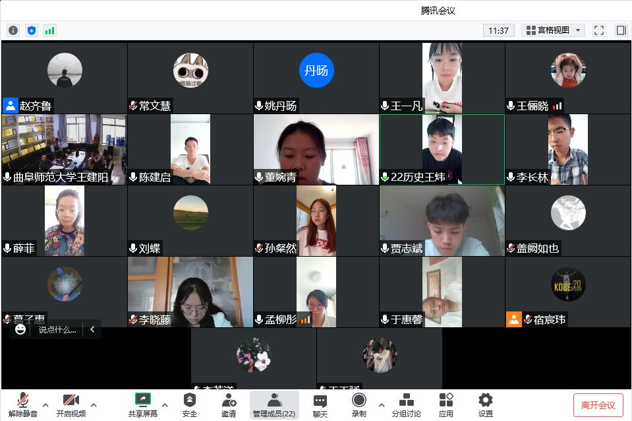632x421 pixels.
Task: Click 共享屏幕 share screen button
Action: (143, 405)
